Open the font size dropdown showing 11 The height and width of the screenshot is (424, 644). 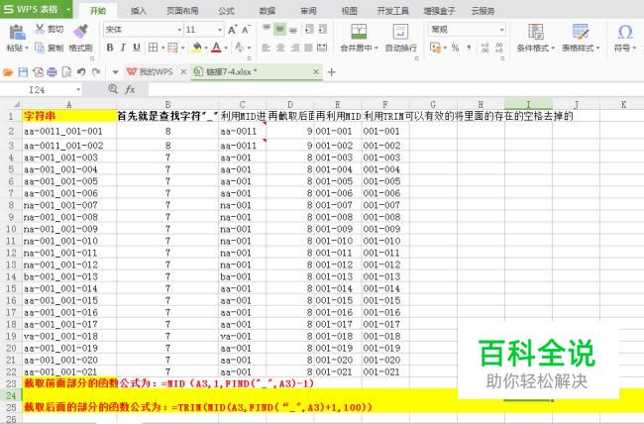point(220,30)
